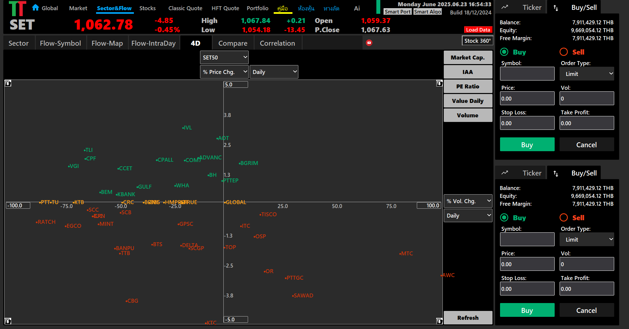Screen dimensions: 629x329
Task: Click the PE Ratio button
Action: (x=468, y=86)
